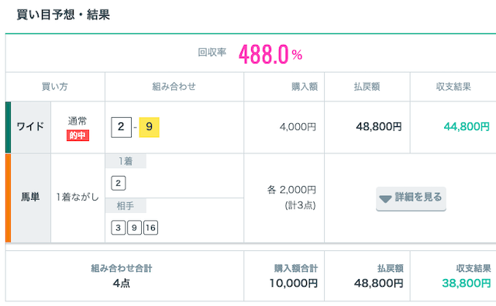Click the 馬単 bet type cell
The height and width of the screenshot is (306, 496).
pos(31,198)
